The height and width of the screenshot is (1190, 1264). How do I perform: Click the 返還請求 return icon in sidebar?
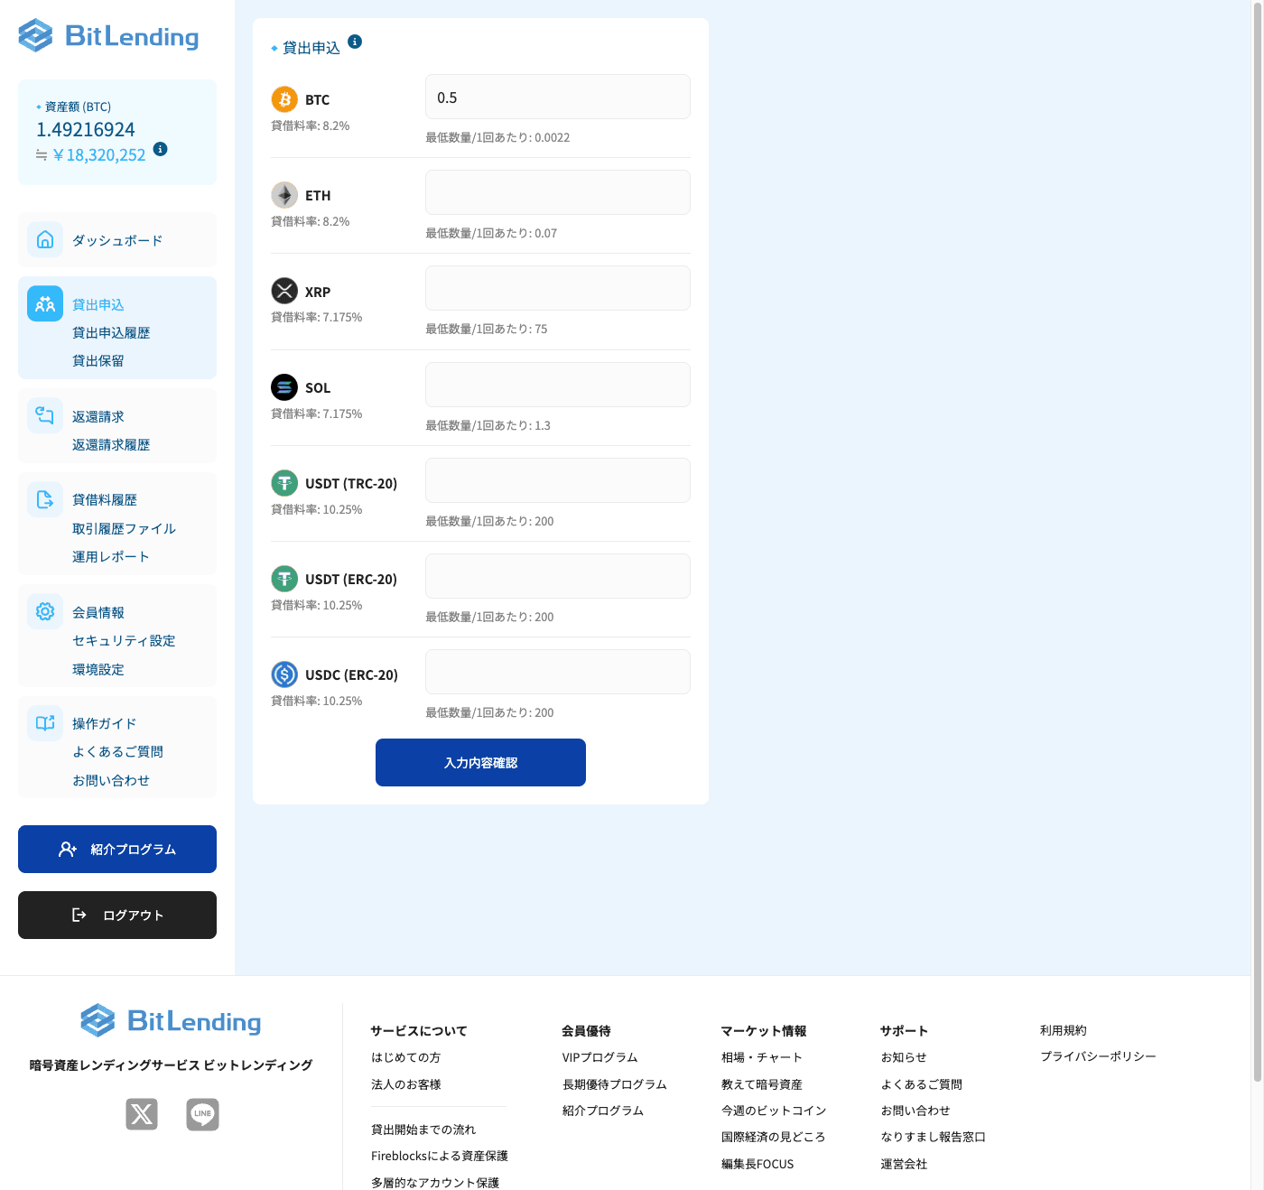(x=45, y=415)
